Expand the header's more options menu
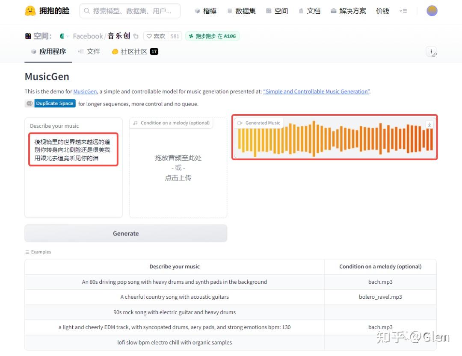462x356 pixels. click(x=403, y=11)
